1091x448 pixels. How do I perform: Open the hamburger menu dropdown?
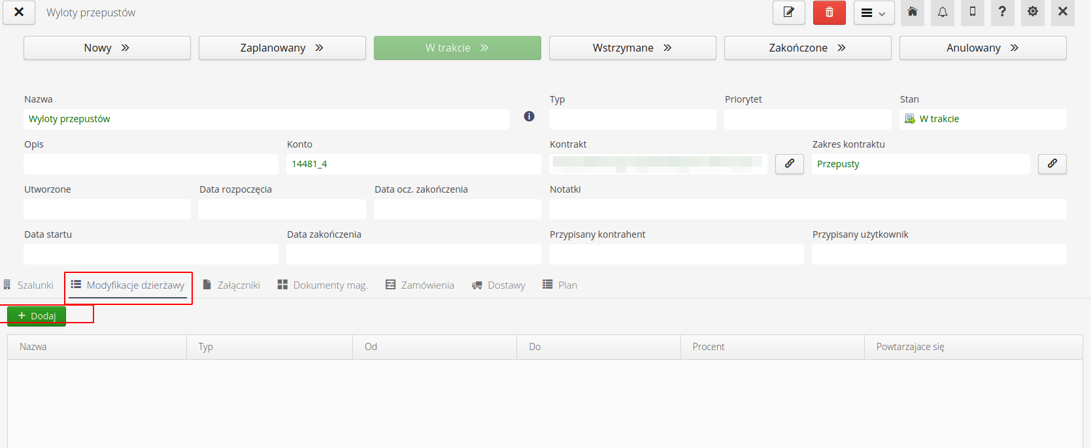[x=873, y=13]
